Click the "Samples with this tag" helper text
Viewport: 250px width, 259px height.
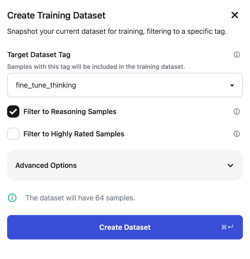[96, 67]
